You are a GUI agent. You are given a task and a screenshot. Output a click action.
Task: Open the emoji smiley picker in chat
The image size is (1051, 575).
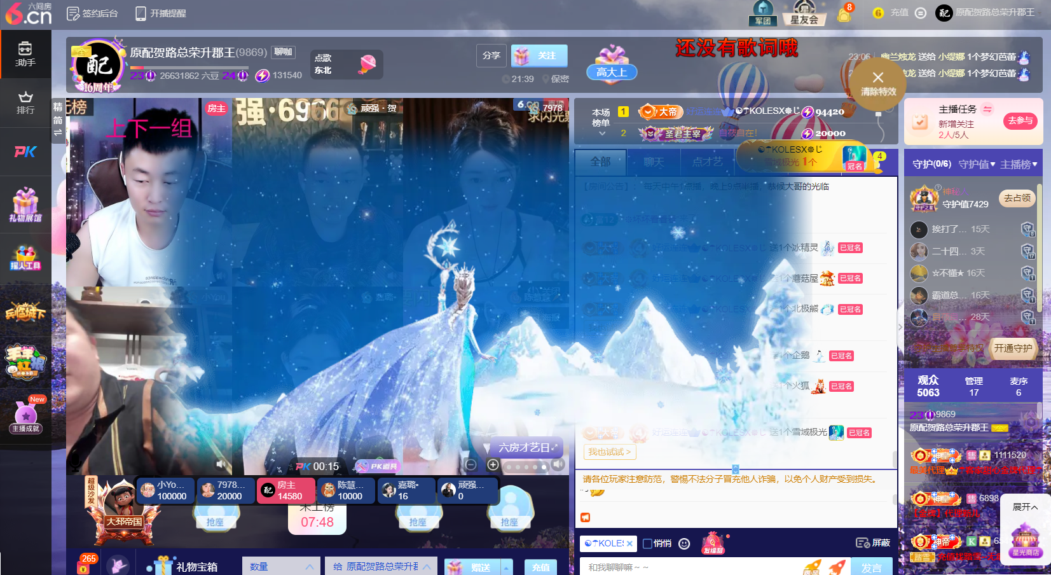pos(684,543)
